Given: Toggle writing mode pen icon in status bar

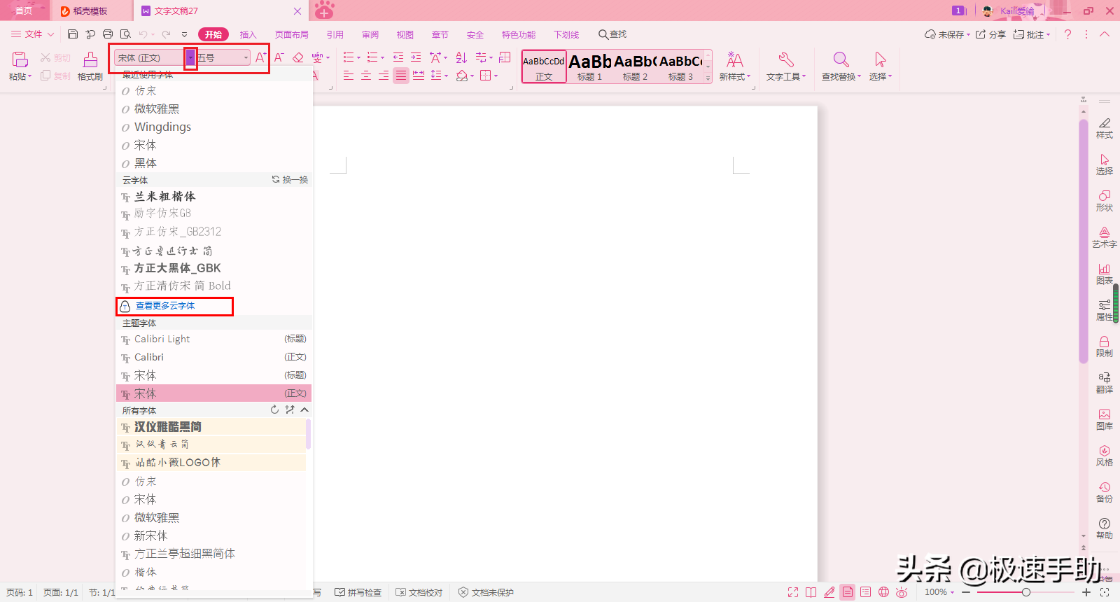Looking at the screenshot, I should [829, 592].
